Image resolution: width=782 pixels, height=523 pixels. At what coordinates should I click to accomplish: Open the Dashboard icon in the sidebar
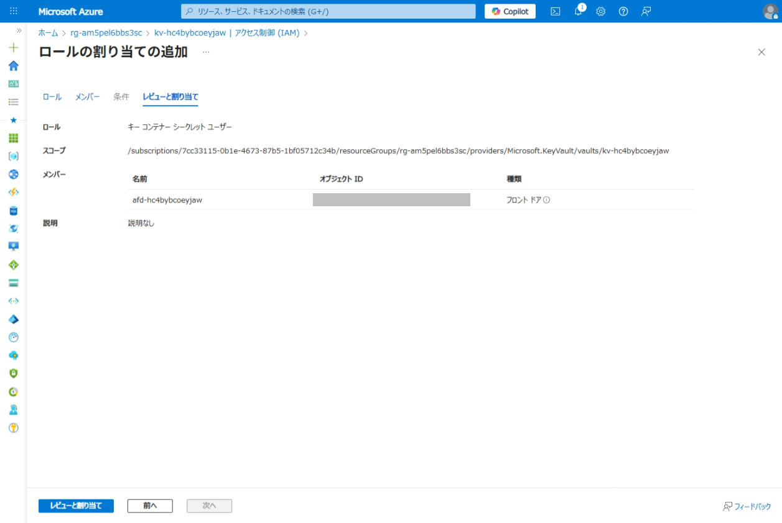[x=13, y=83]
